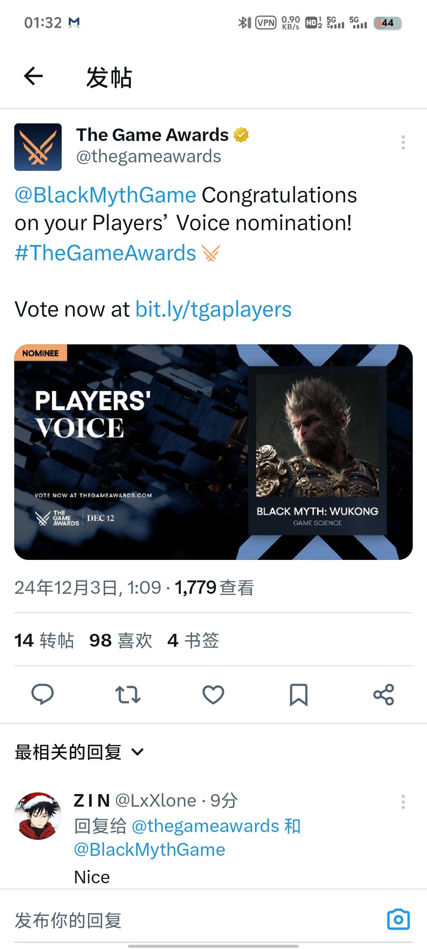Screen dimensions: 427x949
Task: View the 14 转帖 reposts list
Action: [44, 640]
